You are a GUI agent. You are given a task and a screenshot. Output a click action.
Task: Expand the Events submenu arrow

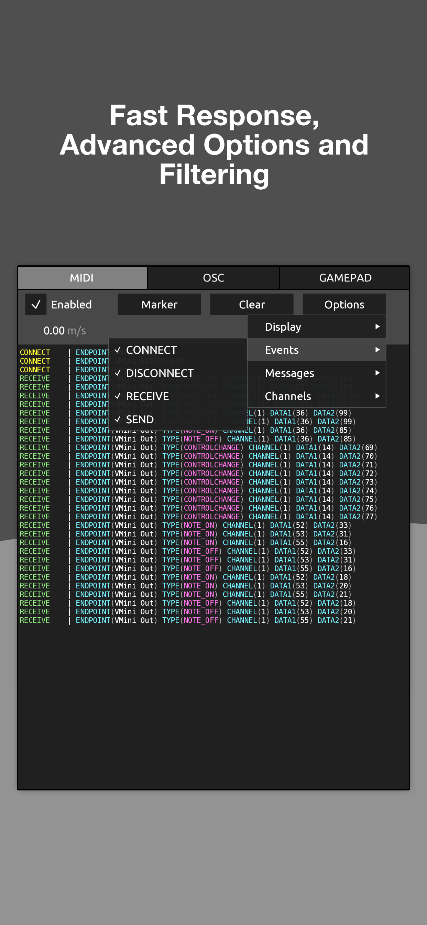377,350
